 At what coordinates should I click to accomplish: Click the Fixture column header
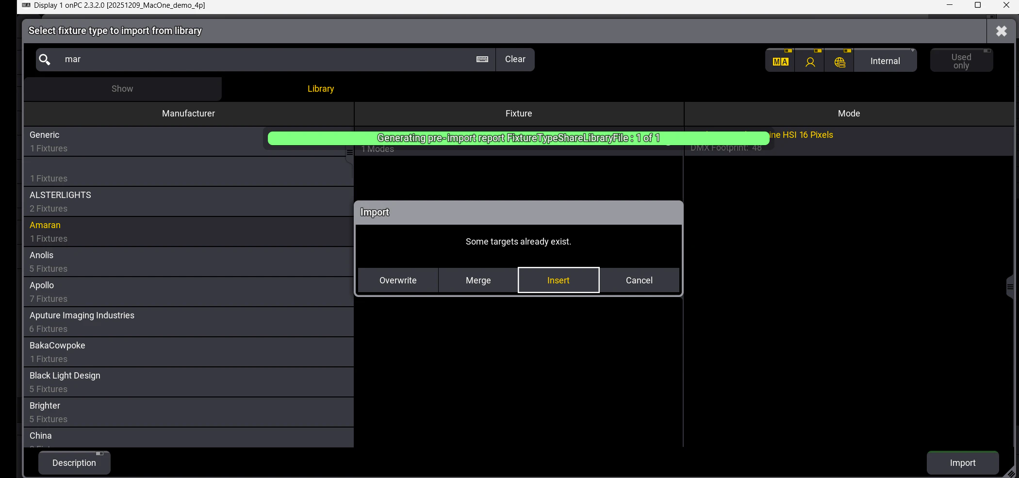click(519, 114)
